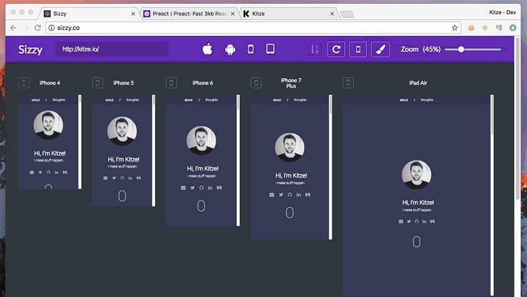Focus the http://kitze.io/ URL input field
Image resolution: width=527 pixels, height=297 pixels.
pos(112,49)
